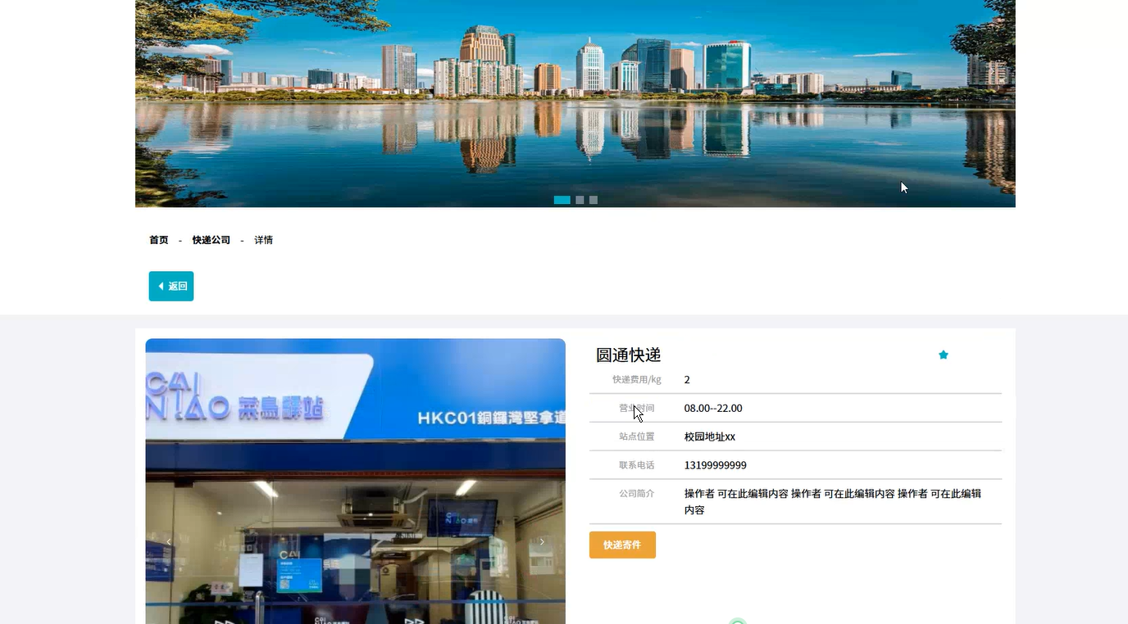Click the 站点位置 label
1128x624 pixels.
pyautogui.click(x=637, y=436)
